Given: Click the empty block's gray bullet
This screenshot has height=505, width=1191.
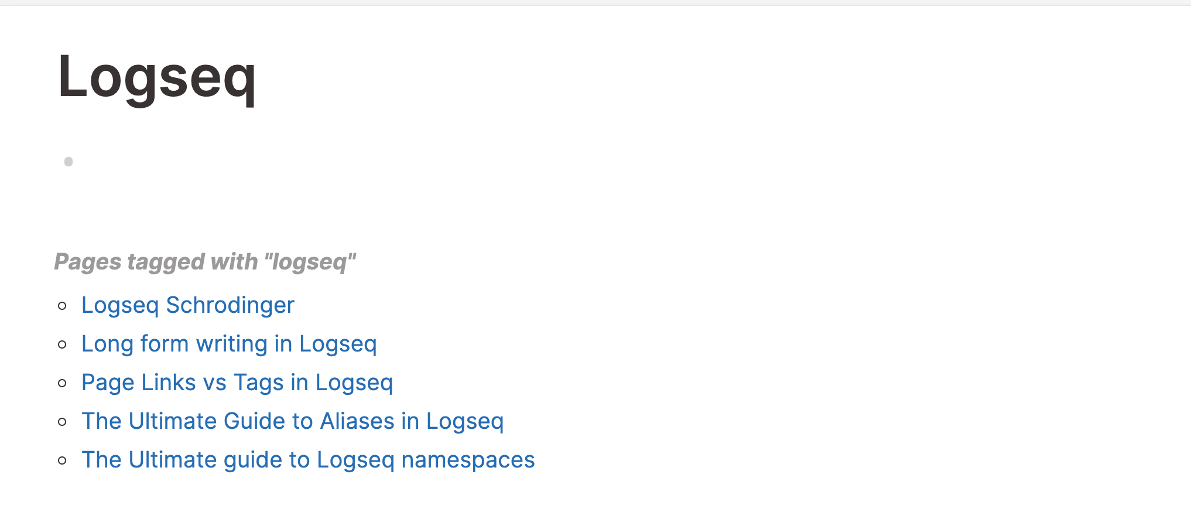Looking at the screenshot, I should [x=69, y=162].
